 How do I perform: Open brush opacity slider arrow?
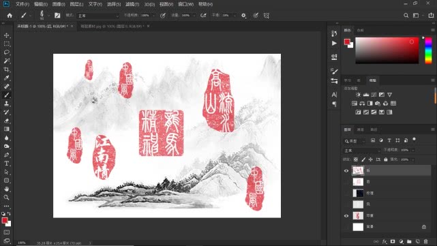[153, 16]
